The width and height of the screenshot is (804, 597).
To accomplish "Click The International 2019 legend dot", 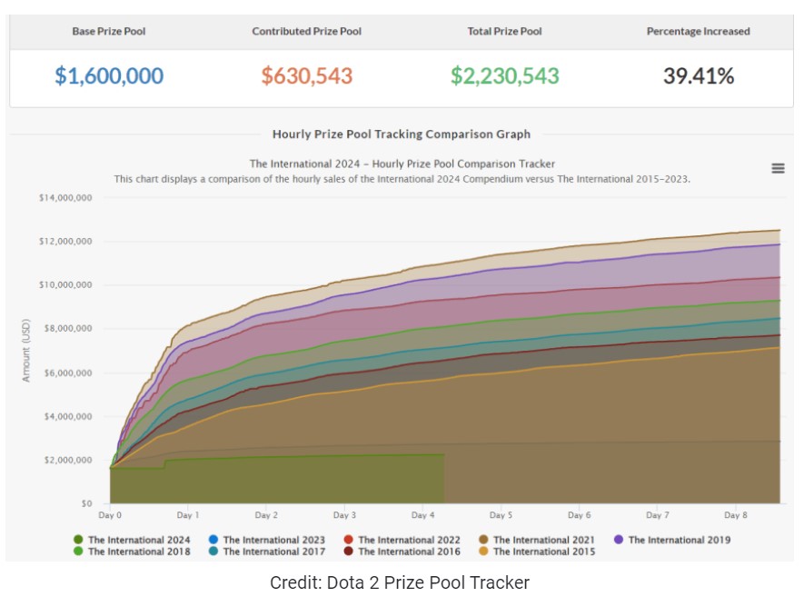I will click(x=619, y=540).
